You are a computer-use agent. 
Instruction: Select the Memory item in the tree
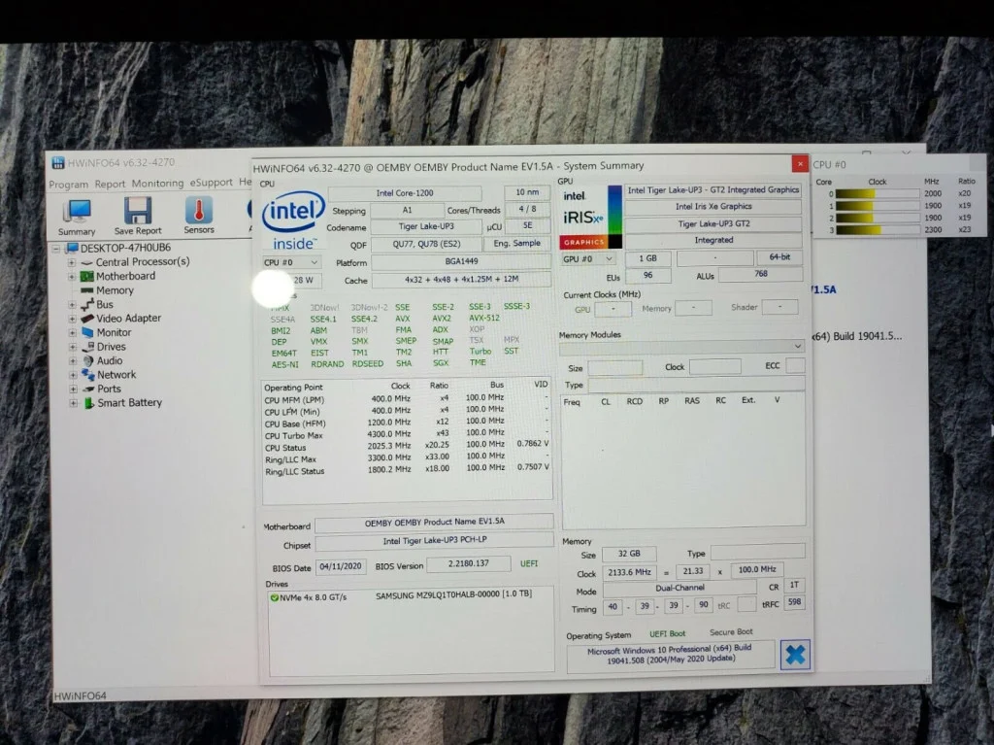[x=115, y=290]
